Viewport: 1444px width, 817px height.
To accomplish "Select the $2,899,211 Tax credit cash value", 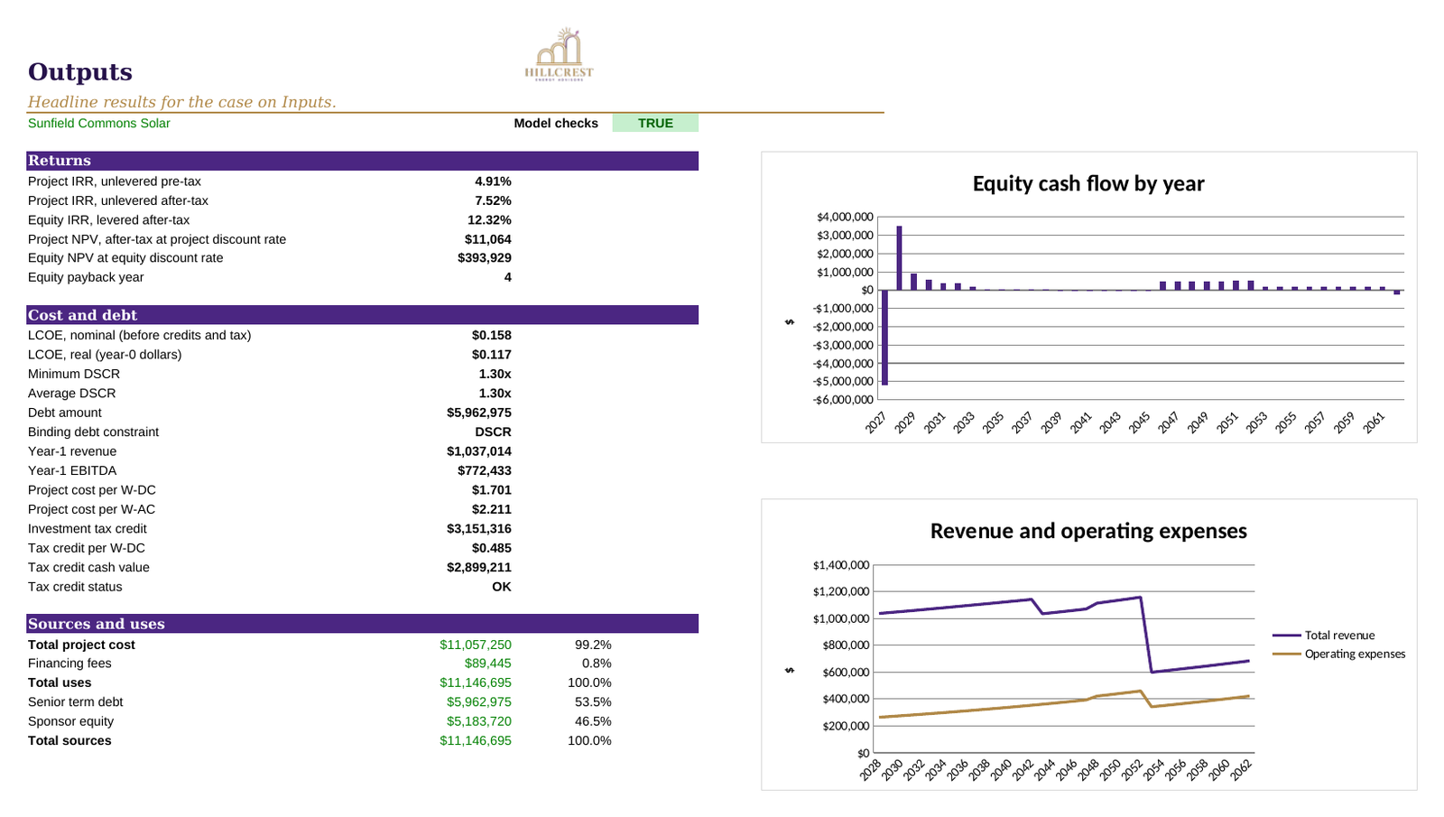I will pyautogui.click(x=479, y=568).
